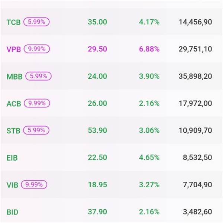The height and width of the screenshot is (223, 223).
Task: Open the TCB stock ticker
Action: (14, 22)
